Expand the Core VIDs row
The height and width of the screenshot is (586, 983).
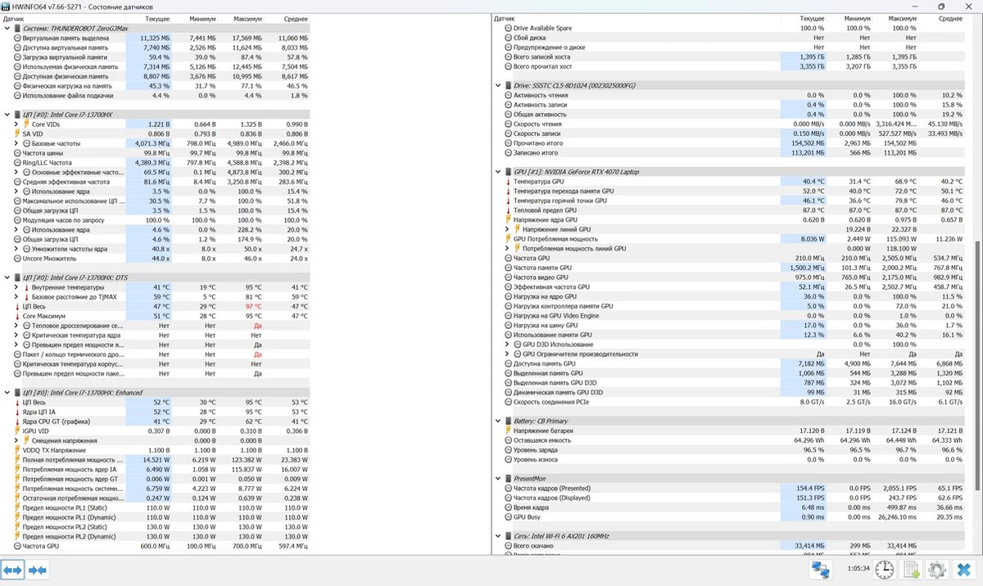tap(16, 124)
